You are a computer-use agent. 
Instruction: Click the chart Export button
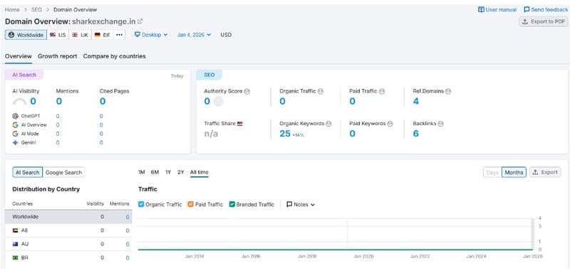[545, 172]
